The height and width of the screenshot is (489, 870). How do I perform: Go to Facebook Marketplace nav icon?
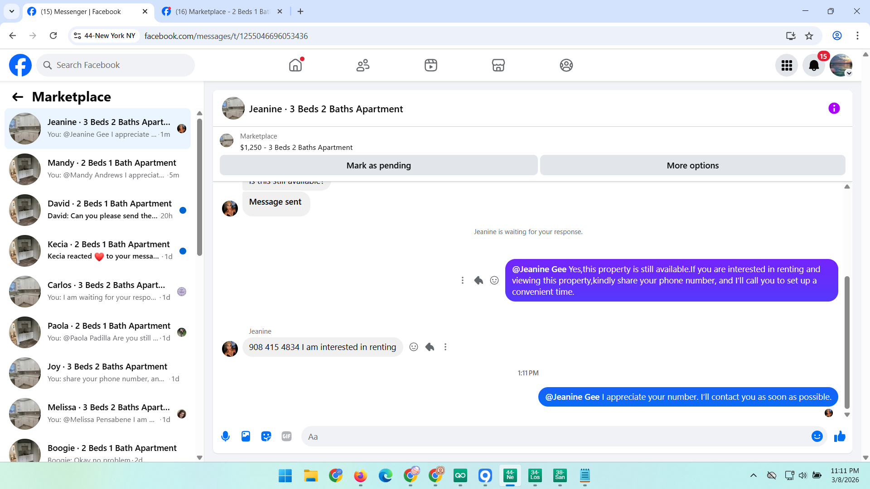498,66
